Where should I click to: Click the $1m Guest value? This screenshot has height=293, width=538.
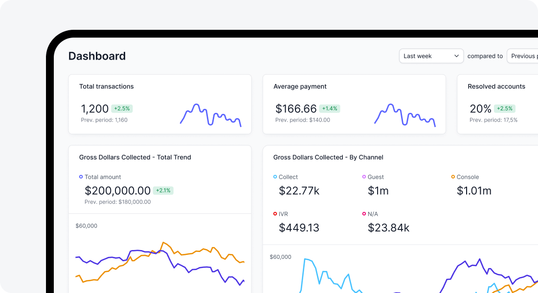(378, 190)
